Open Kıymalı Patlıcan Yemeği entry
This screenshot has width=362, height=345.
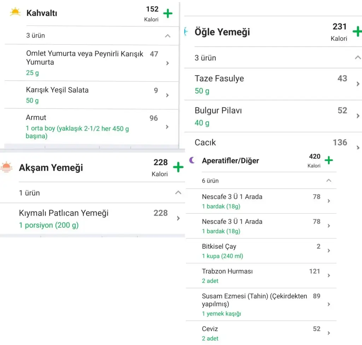click(x=64, y=213)
